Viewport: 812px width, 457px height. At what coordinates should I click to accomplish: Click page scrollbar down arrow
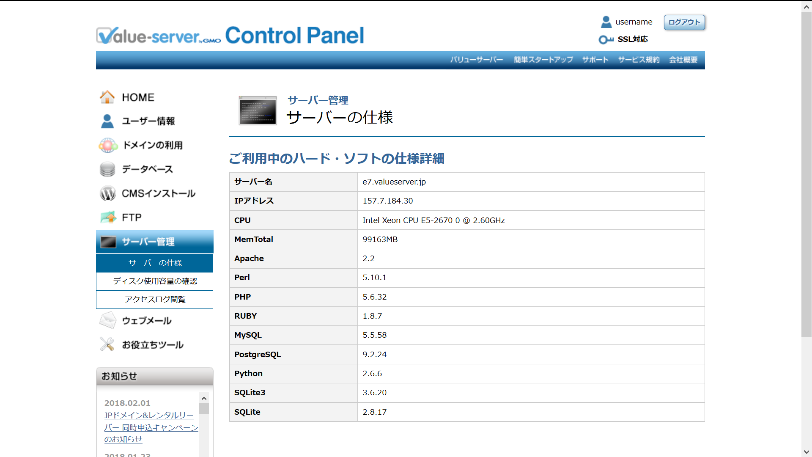click(x=806, y=452)
